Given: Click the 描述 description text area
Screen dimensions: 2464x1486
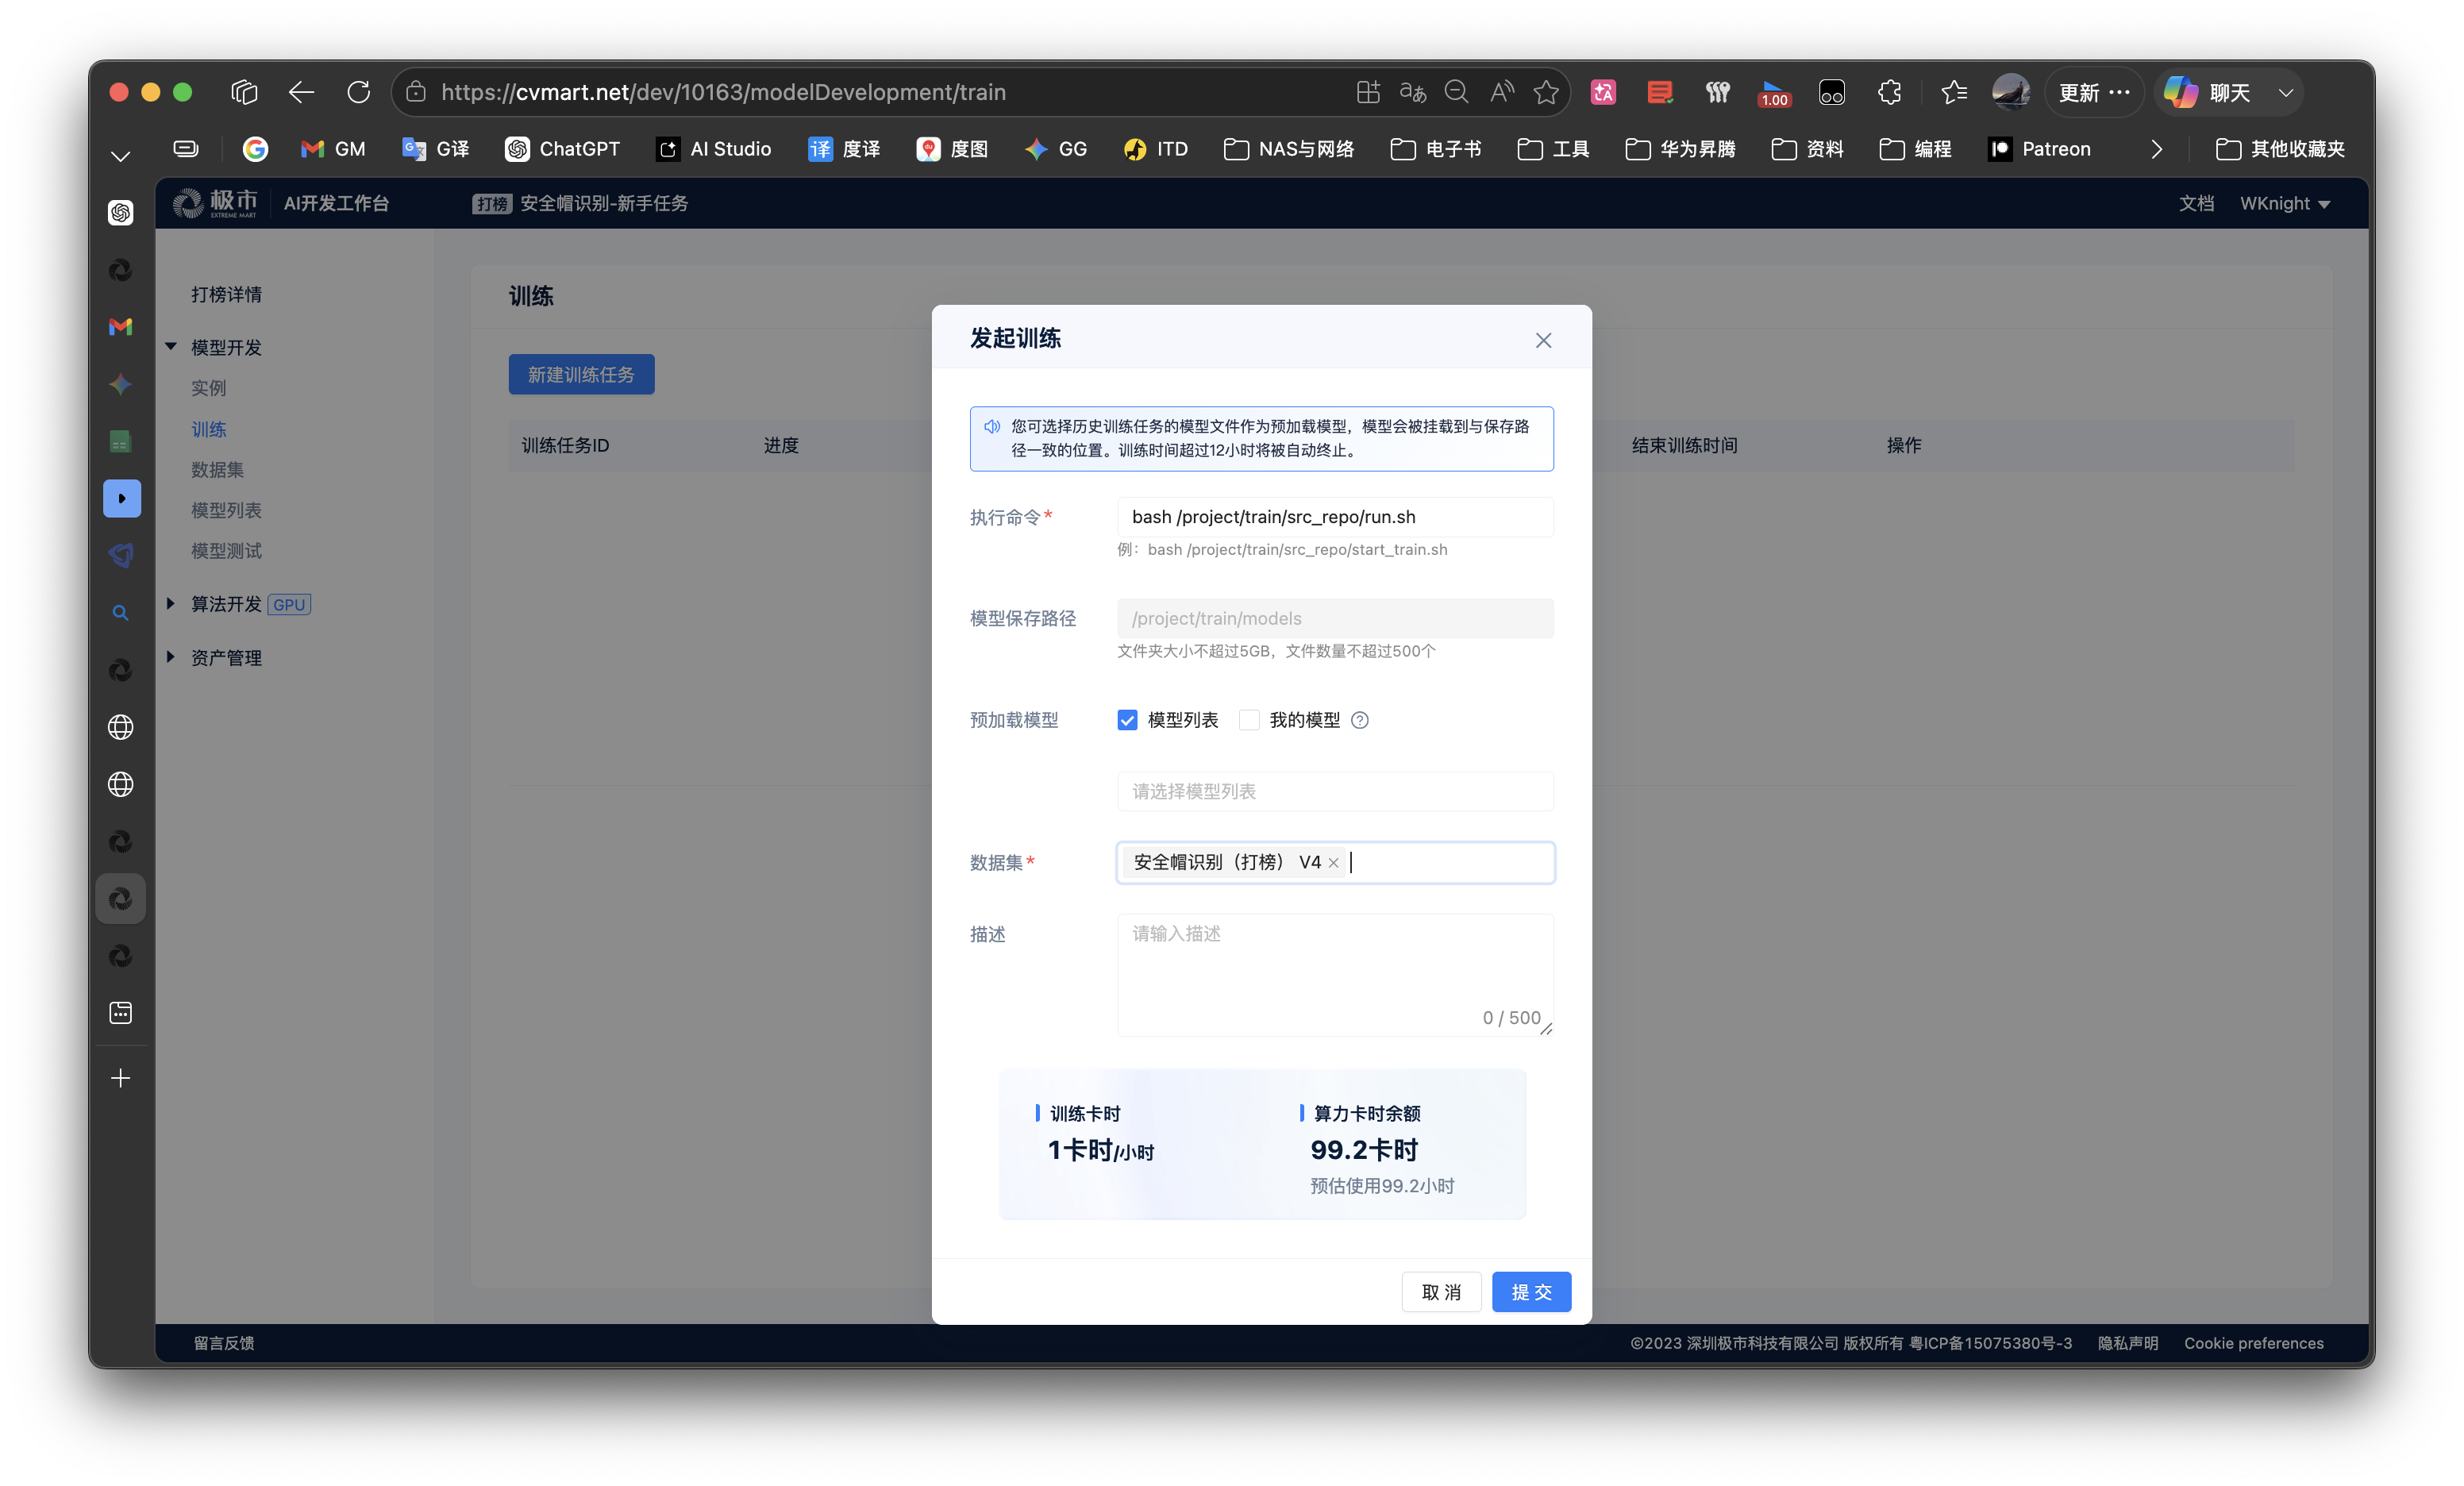Looking at the screenshot, I should 1334,970.
